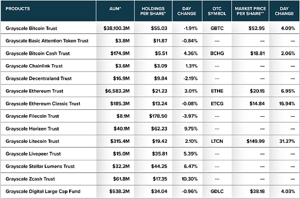Click the PRODUCTS column header
The image size is (300, 199).
[18, 8]
